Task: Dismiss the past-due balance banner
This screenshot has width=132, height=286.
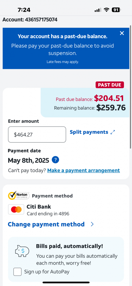Action: tap(122, 33)
